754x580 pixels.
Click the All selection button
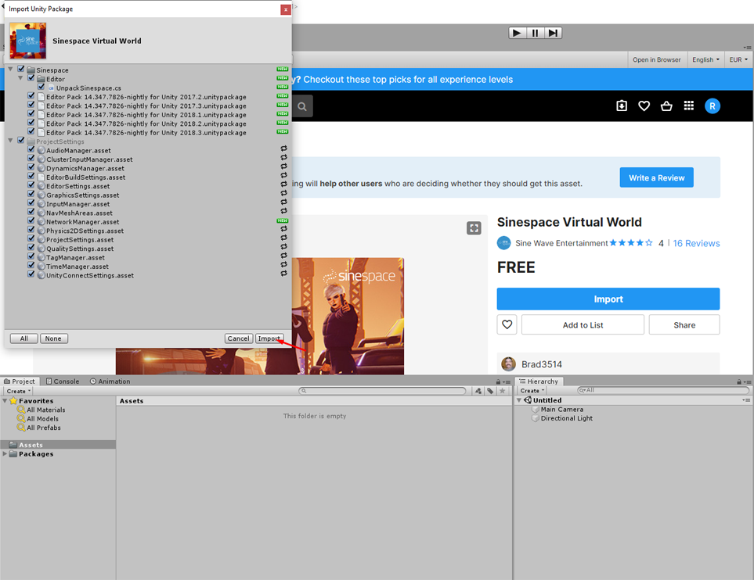pyautogui.click(x=24, y=338)
